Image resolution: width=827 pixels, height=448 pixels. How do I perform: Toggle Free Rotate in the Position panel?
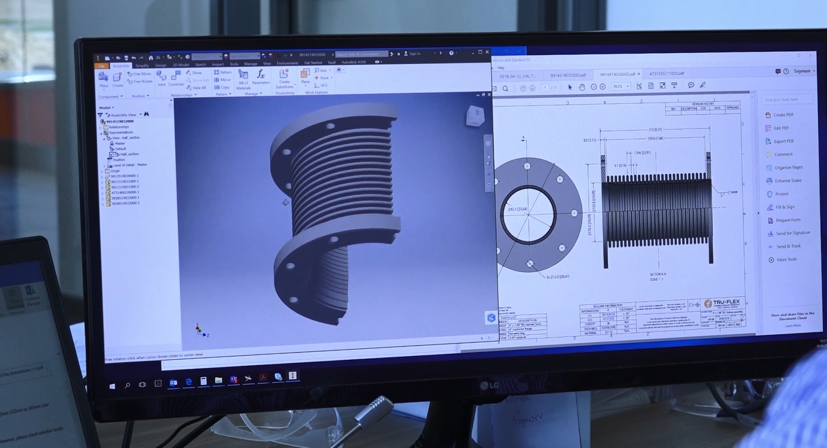click(x=140, y=81)
